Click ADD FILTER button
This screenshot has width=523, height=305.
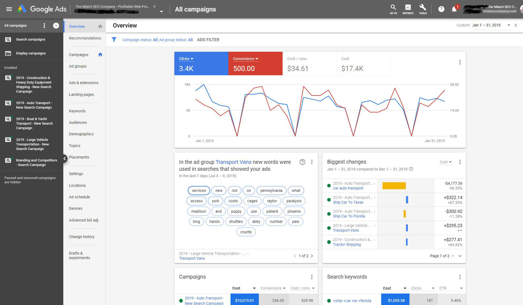[208, 39]
